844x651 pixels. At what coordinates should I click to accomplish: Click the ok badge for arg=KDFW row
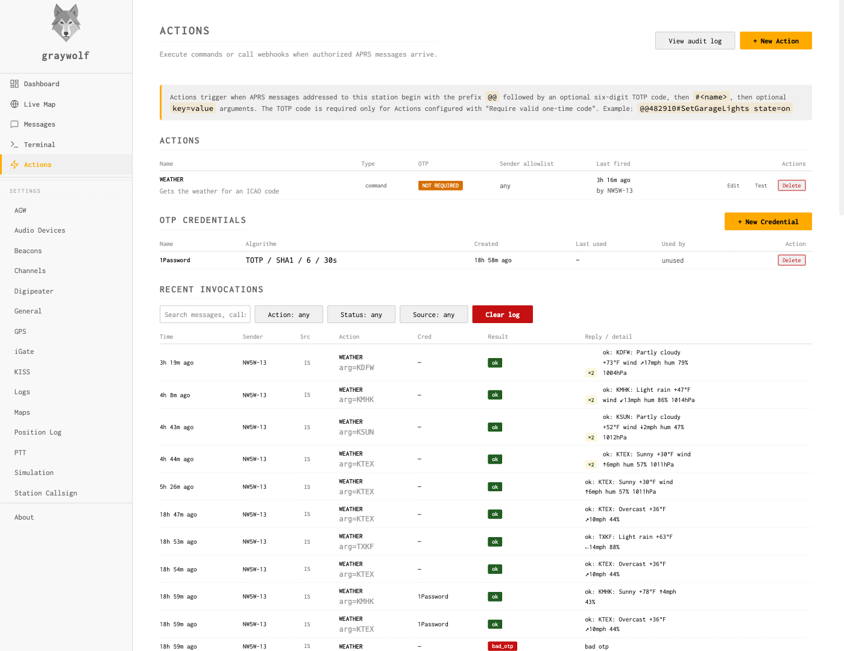495,363
